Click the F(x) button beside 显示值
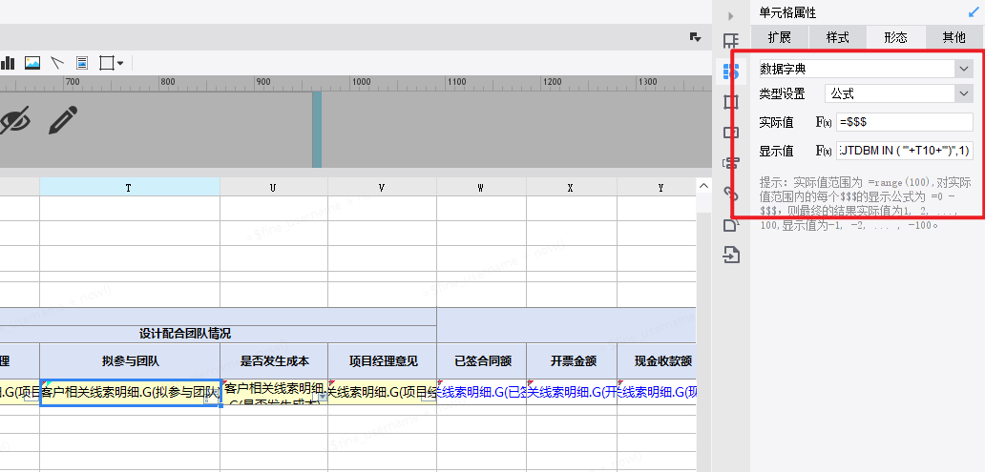The height and width of the screenshot is (472, 985). pos(824,151)
